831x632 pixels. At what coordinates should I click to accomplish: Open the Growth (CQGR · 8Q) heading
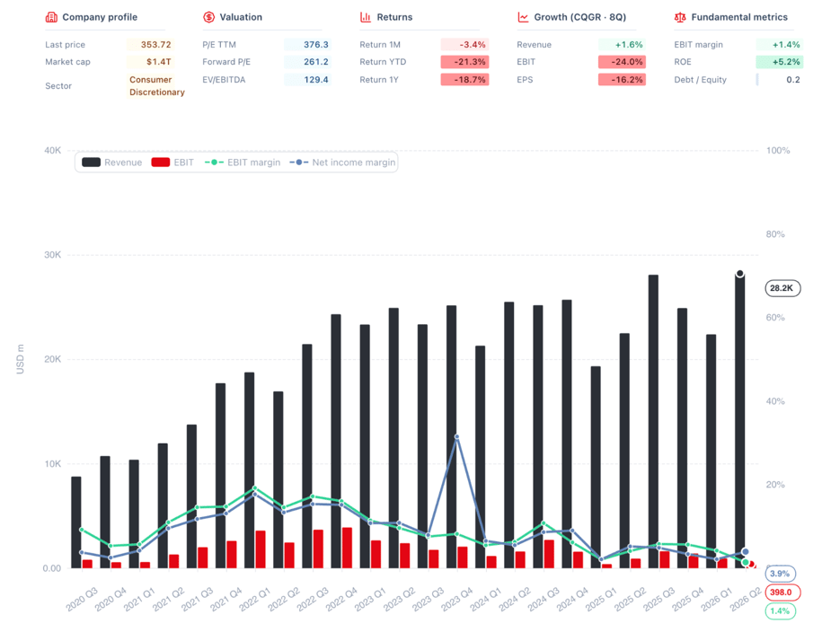click(x=579, y=17)
